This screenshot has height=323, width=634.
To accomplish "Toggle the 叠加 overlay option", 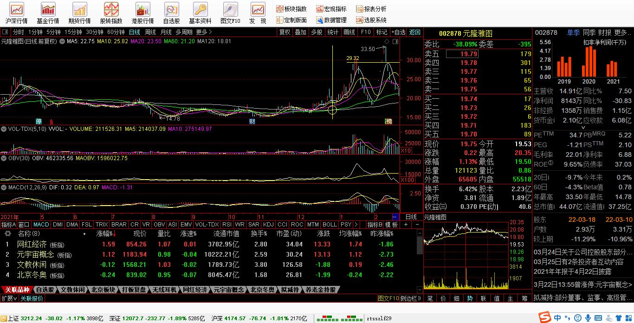I will coord(300,32).
